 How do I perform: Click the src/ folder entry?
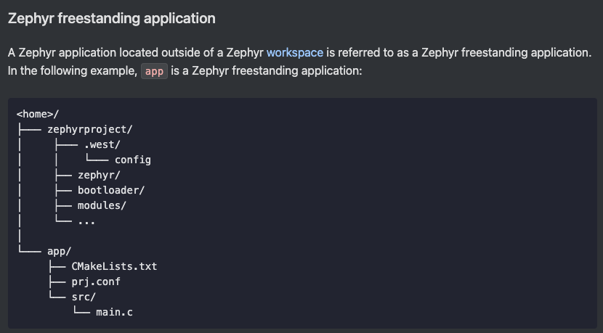[84, 297]
